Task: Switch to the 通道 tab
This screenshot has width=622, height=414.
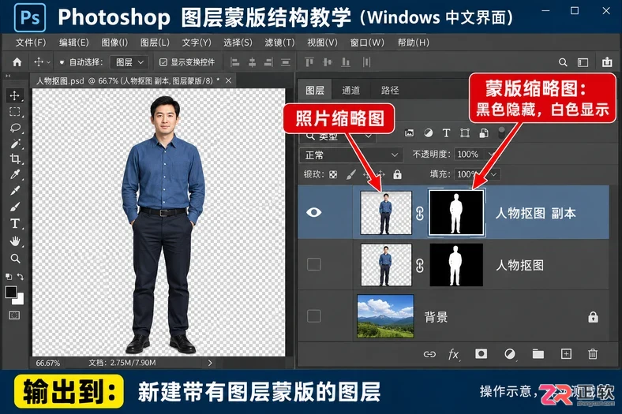Action: tap(350, 91)
